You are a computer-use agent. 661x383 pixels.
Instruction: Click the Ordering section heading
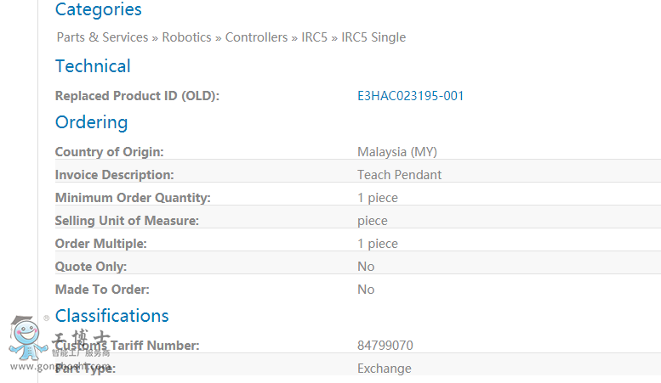(92, 122)
